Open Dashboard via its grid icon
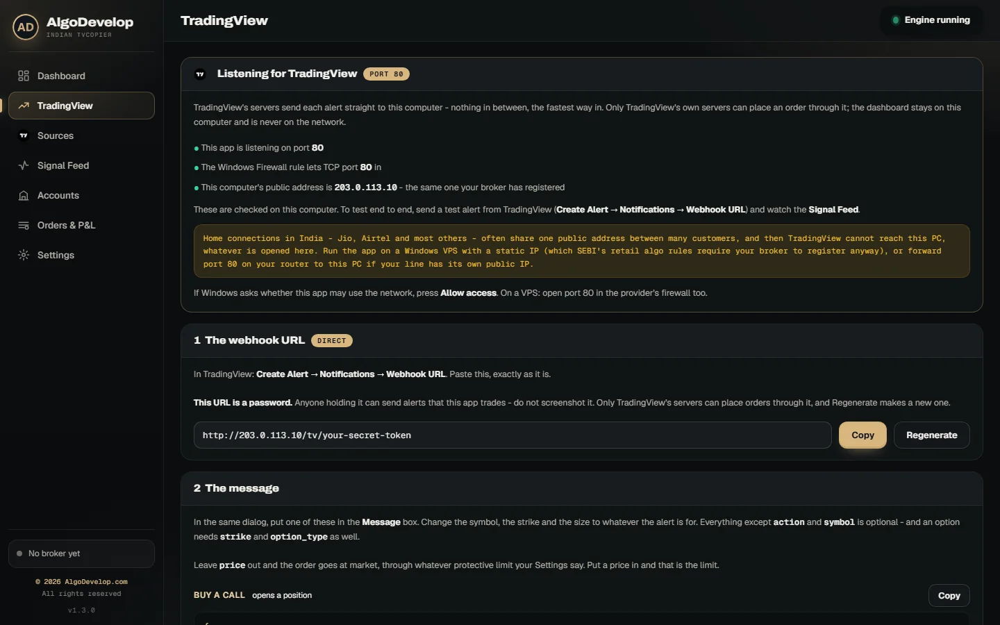The width and height of the screenshot is (1000, 625). coord(24,76)
